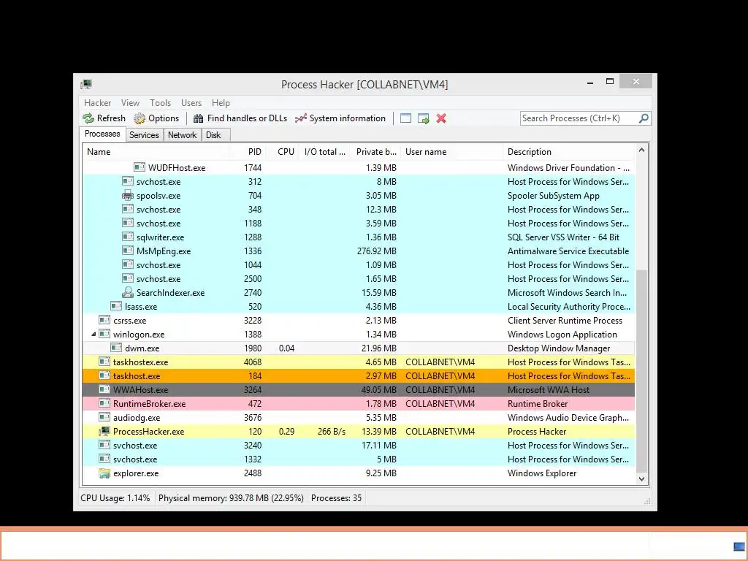
Task: Click the Desktop Window Manager description
Action: tap(559, 348)
